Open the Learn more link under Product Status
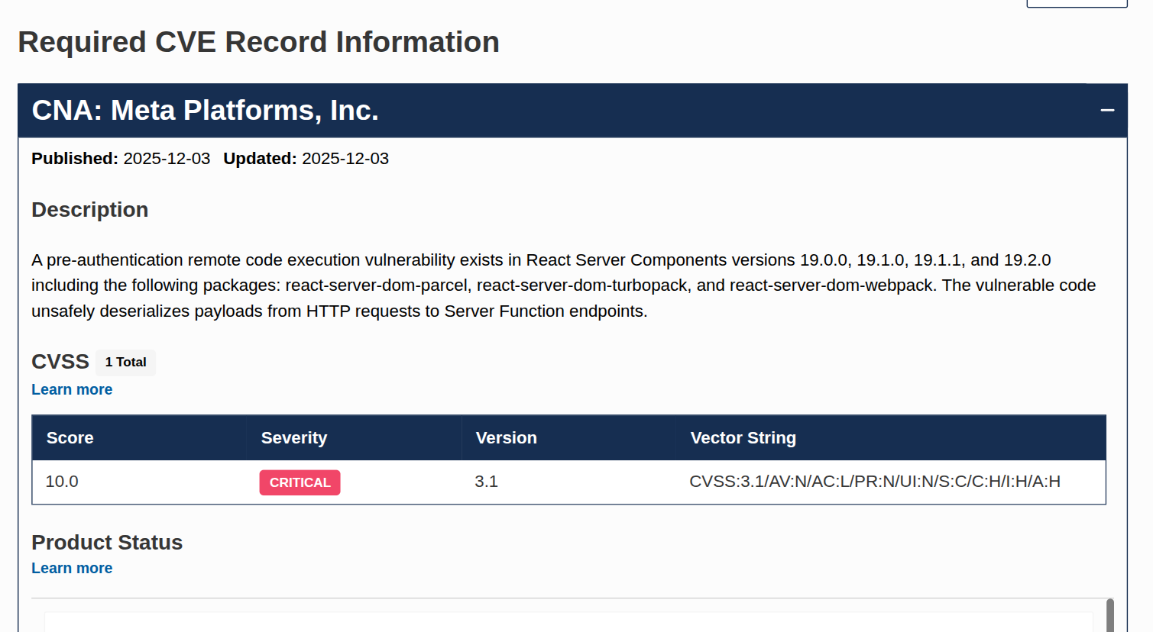Viewport: 1153px width, 632px height. pos(72,568)
